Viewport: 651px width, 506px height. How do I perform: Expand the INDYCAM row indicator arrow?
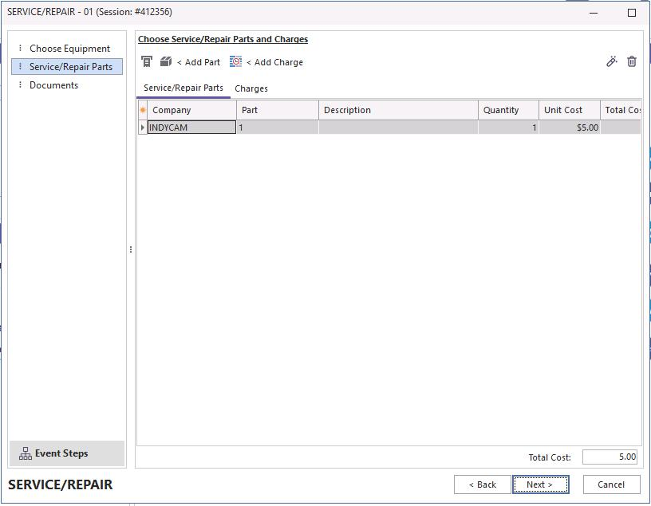pyautogui.click(x=143, y=127)
